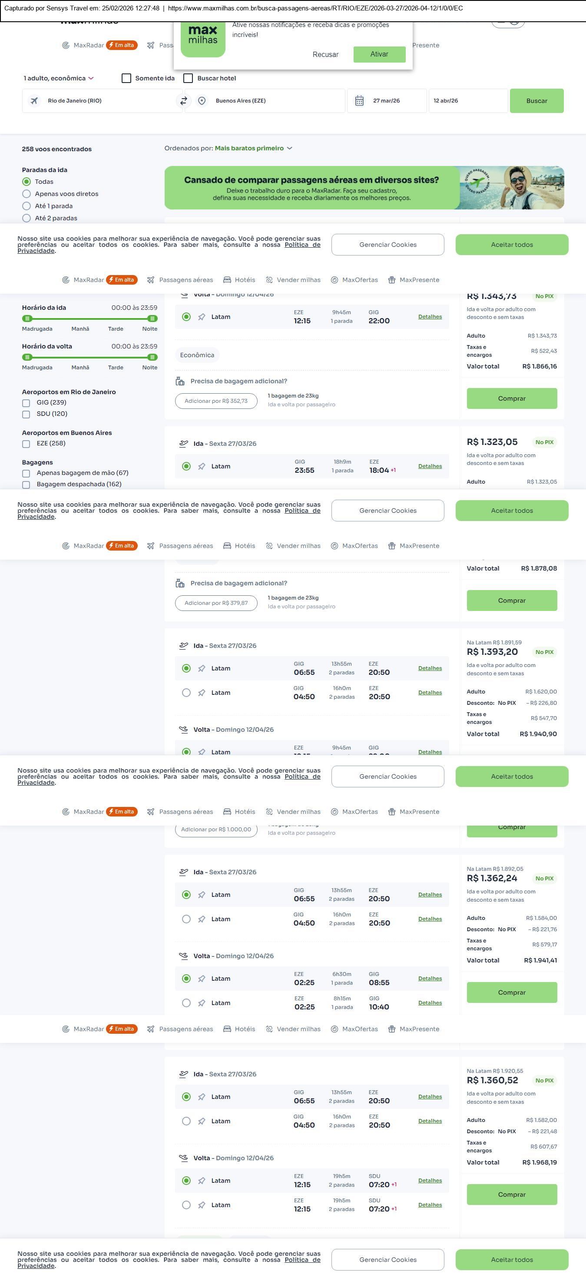Activate notifications with the Ativar button

coord(379,54)
